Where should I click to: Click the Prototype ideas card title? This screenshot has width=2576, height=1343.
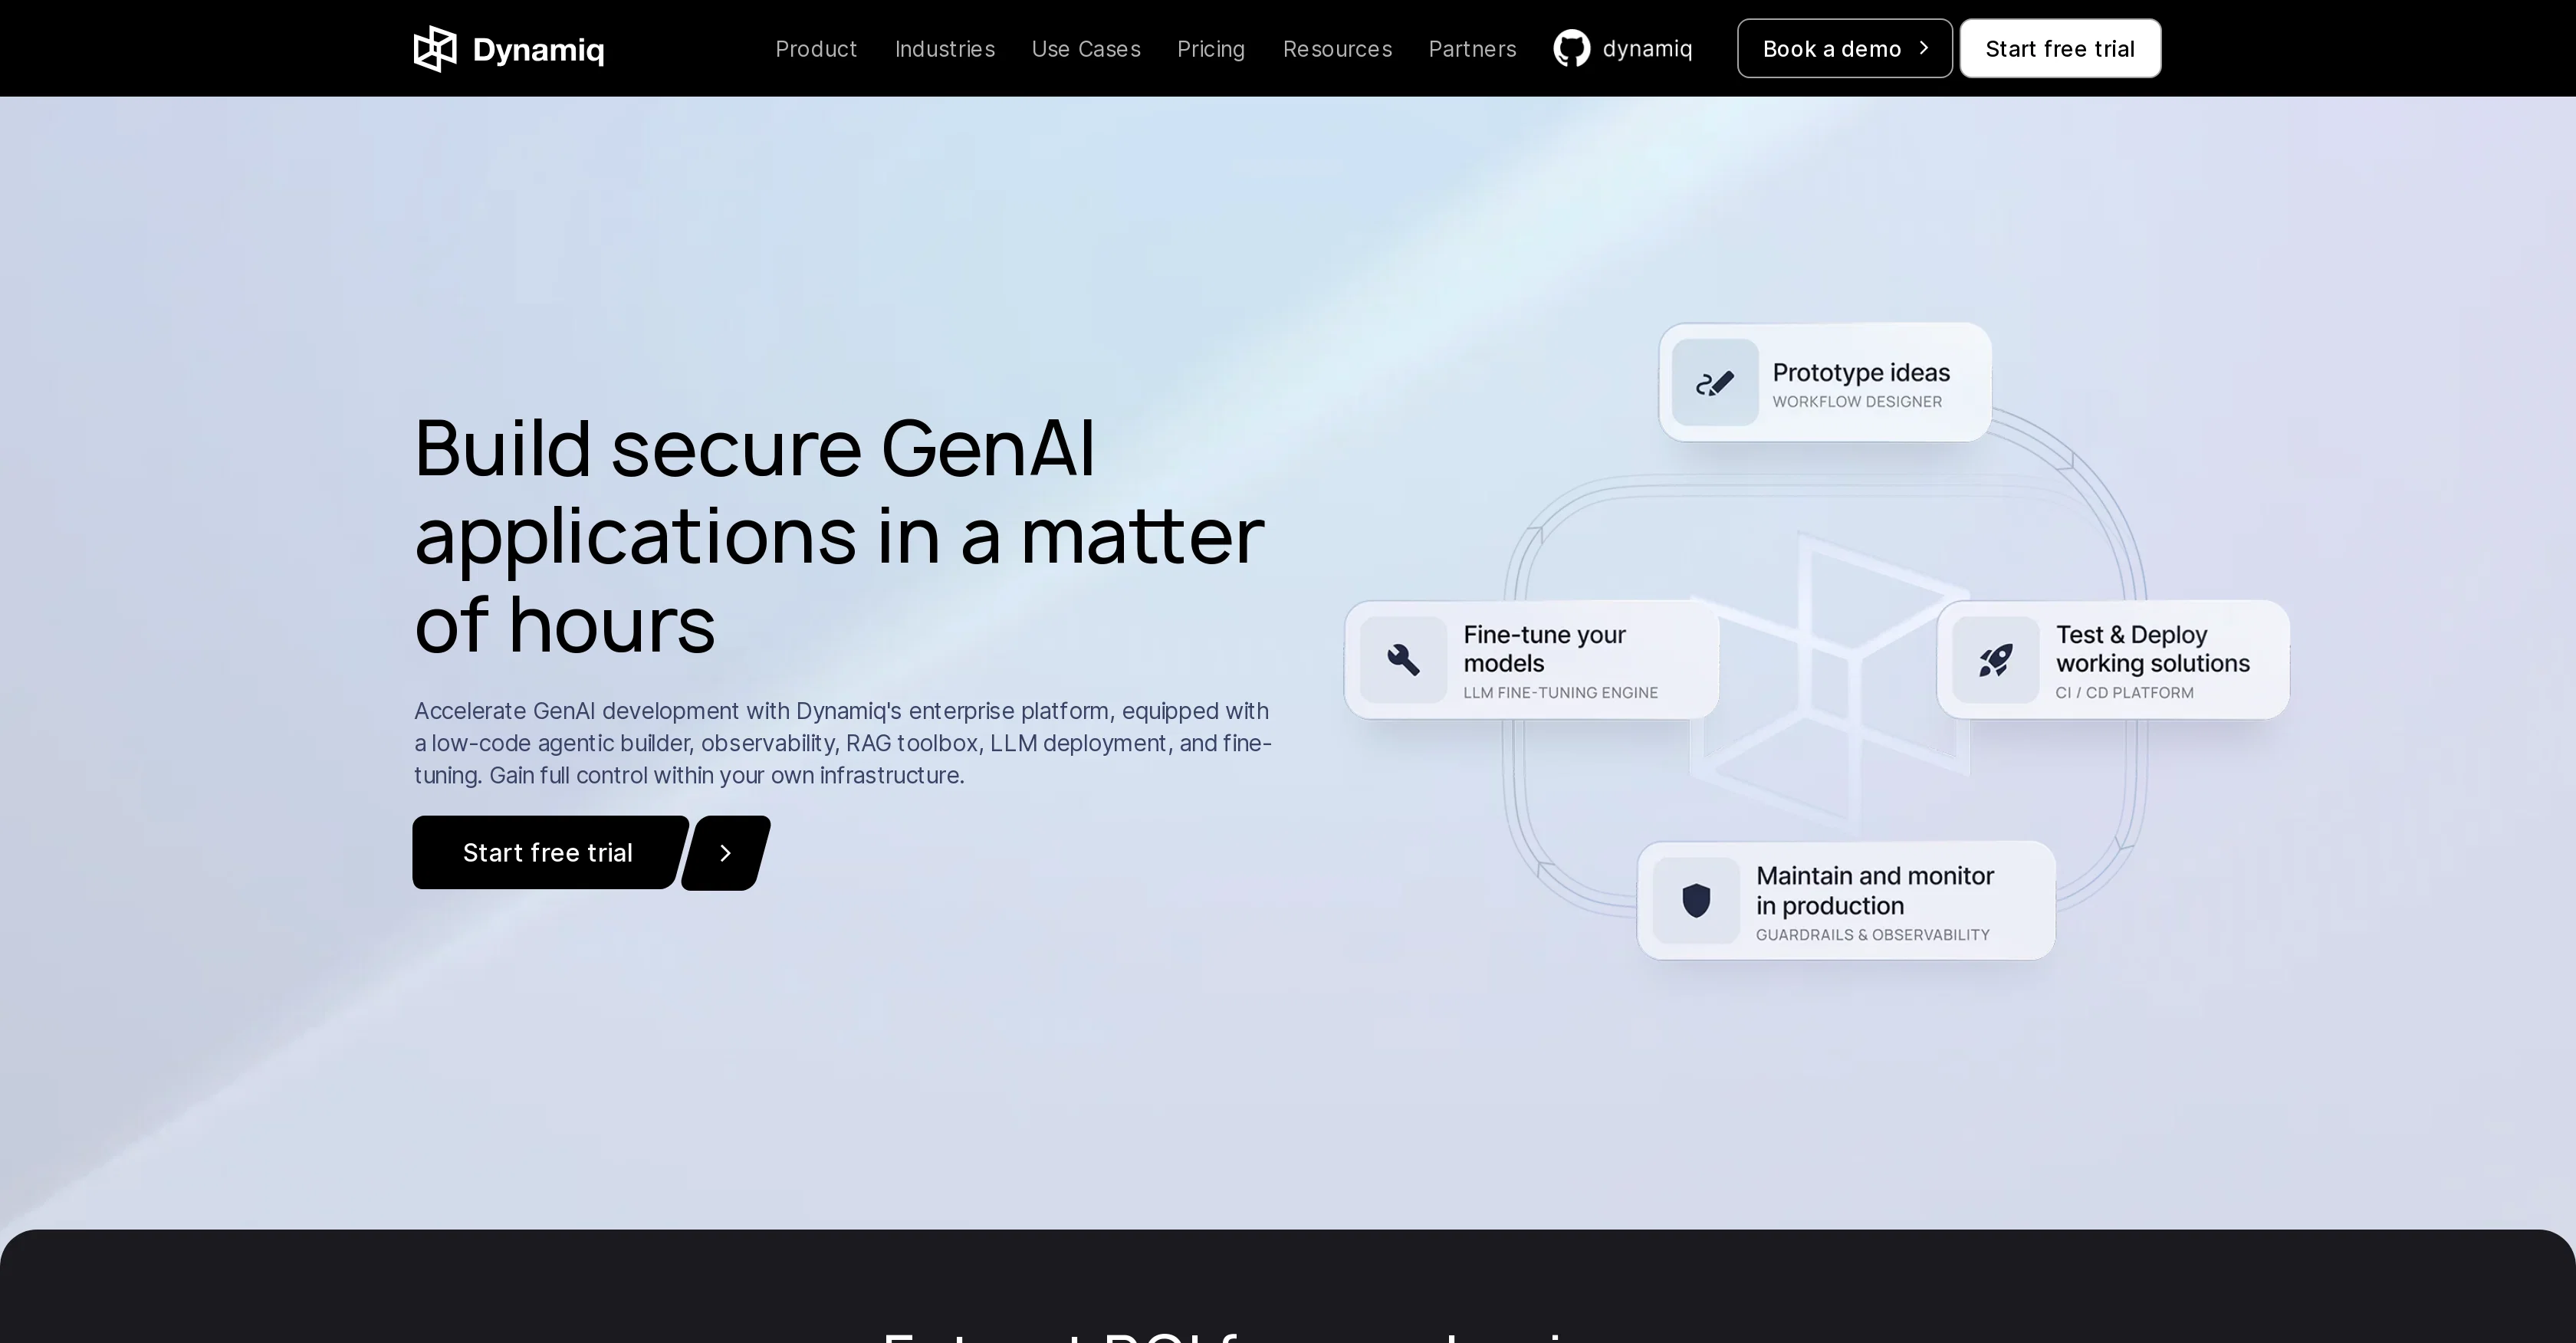[1861, 373]
